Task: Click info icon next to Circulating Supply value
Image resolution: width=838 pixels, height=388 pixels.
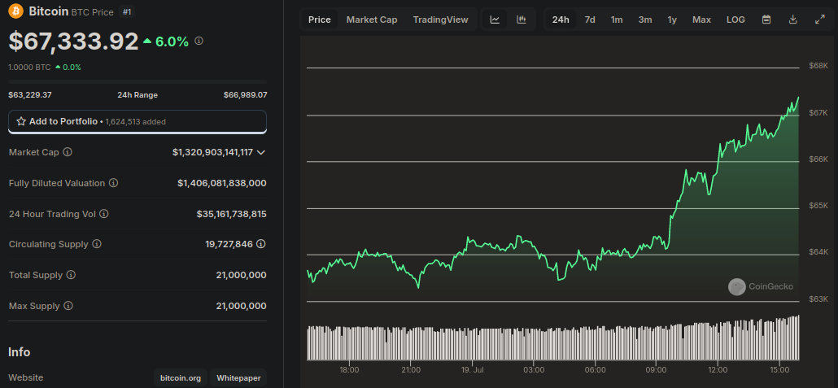Action: point(260,244)
